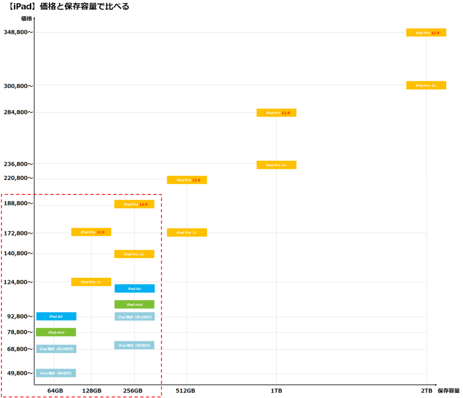
Task: Select the green iPad mini box above 64GB
Action: 56,332
